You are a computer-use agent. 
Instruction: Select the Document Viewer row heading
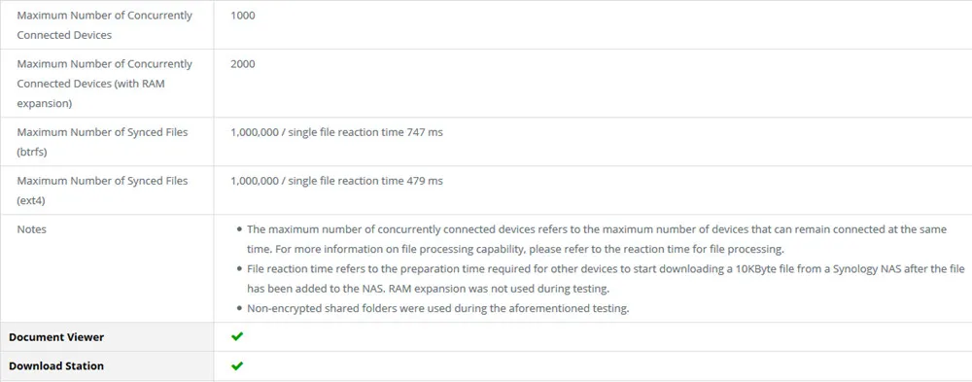coord(56,337)
